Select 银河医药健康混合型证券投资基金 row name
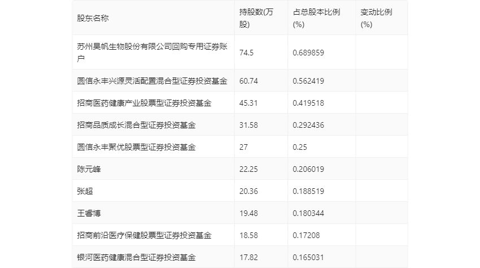The height and width of the screenshot is (268, 480). tap(136, 258)
